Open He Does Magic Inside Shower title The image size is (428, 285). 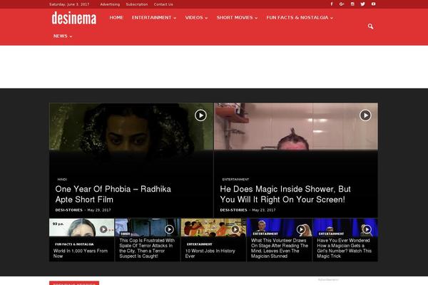(285, 195)
